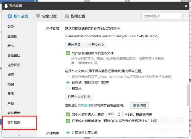This screenshot has height=139, width=191.
Task: Select 显示 in the sidebar
Action: (x=11, y=94)
